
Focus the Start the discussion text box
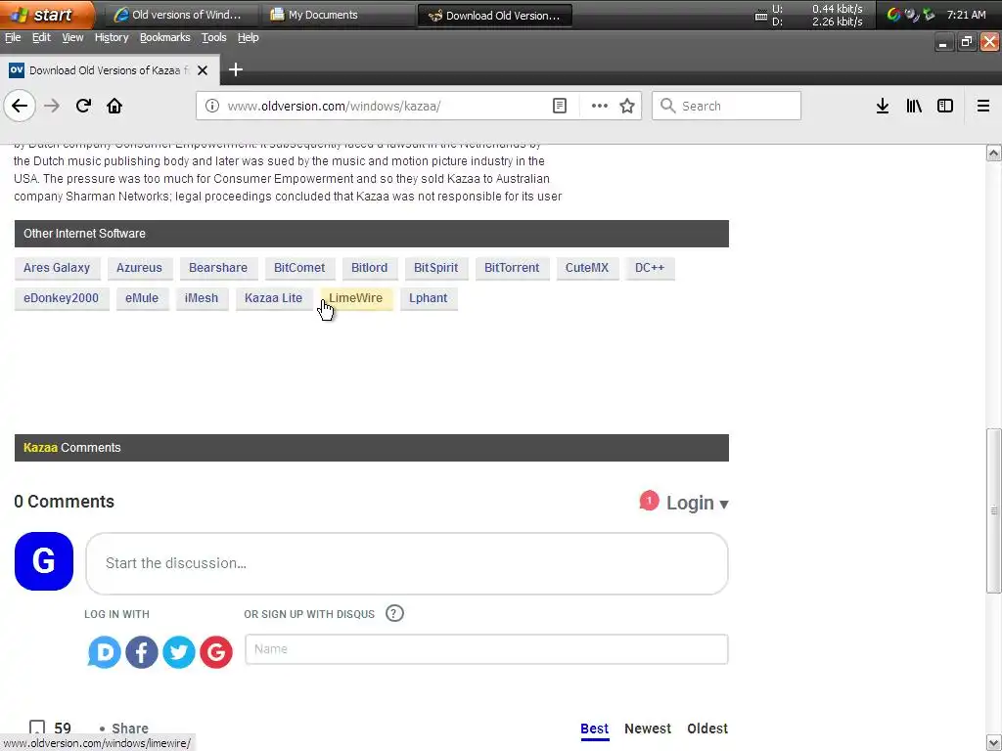pos(407,563)
